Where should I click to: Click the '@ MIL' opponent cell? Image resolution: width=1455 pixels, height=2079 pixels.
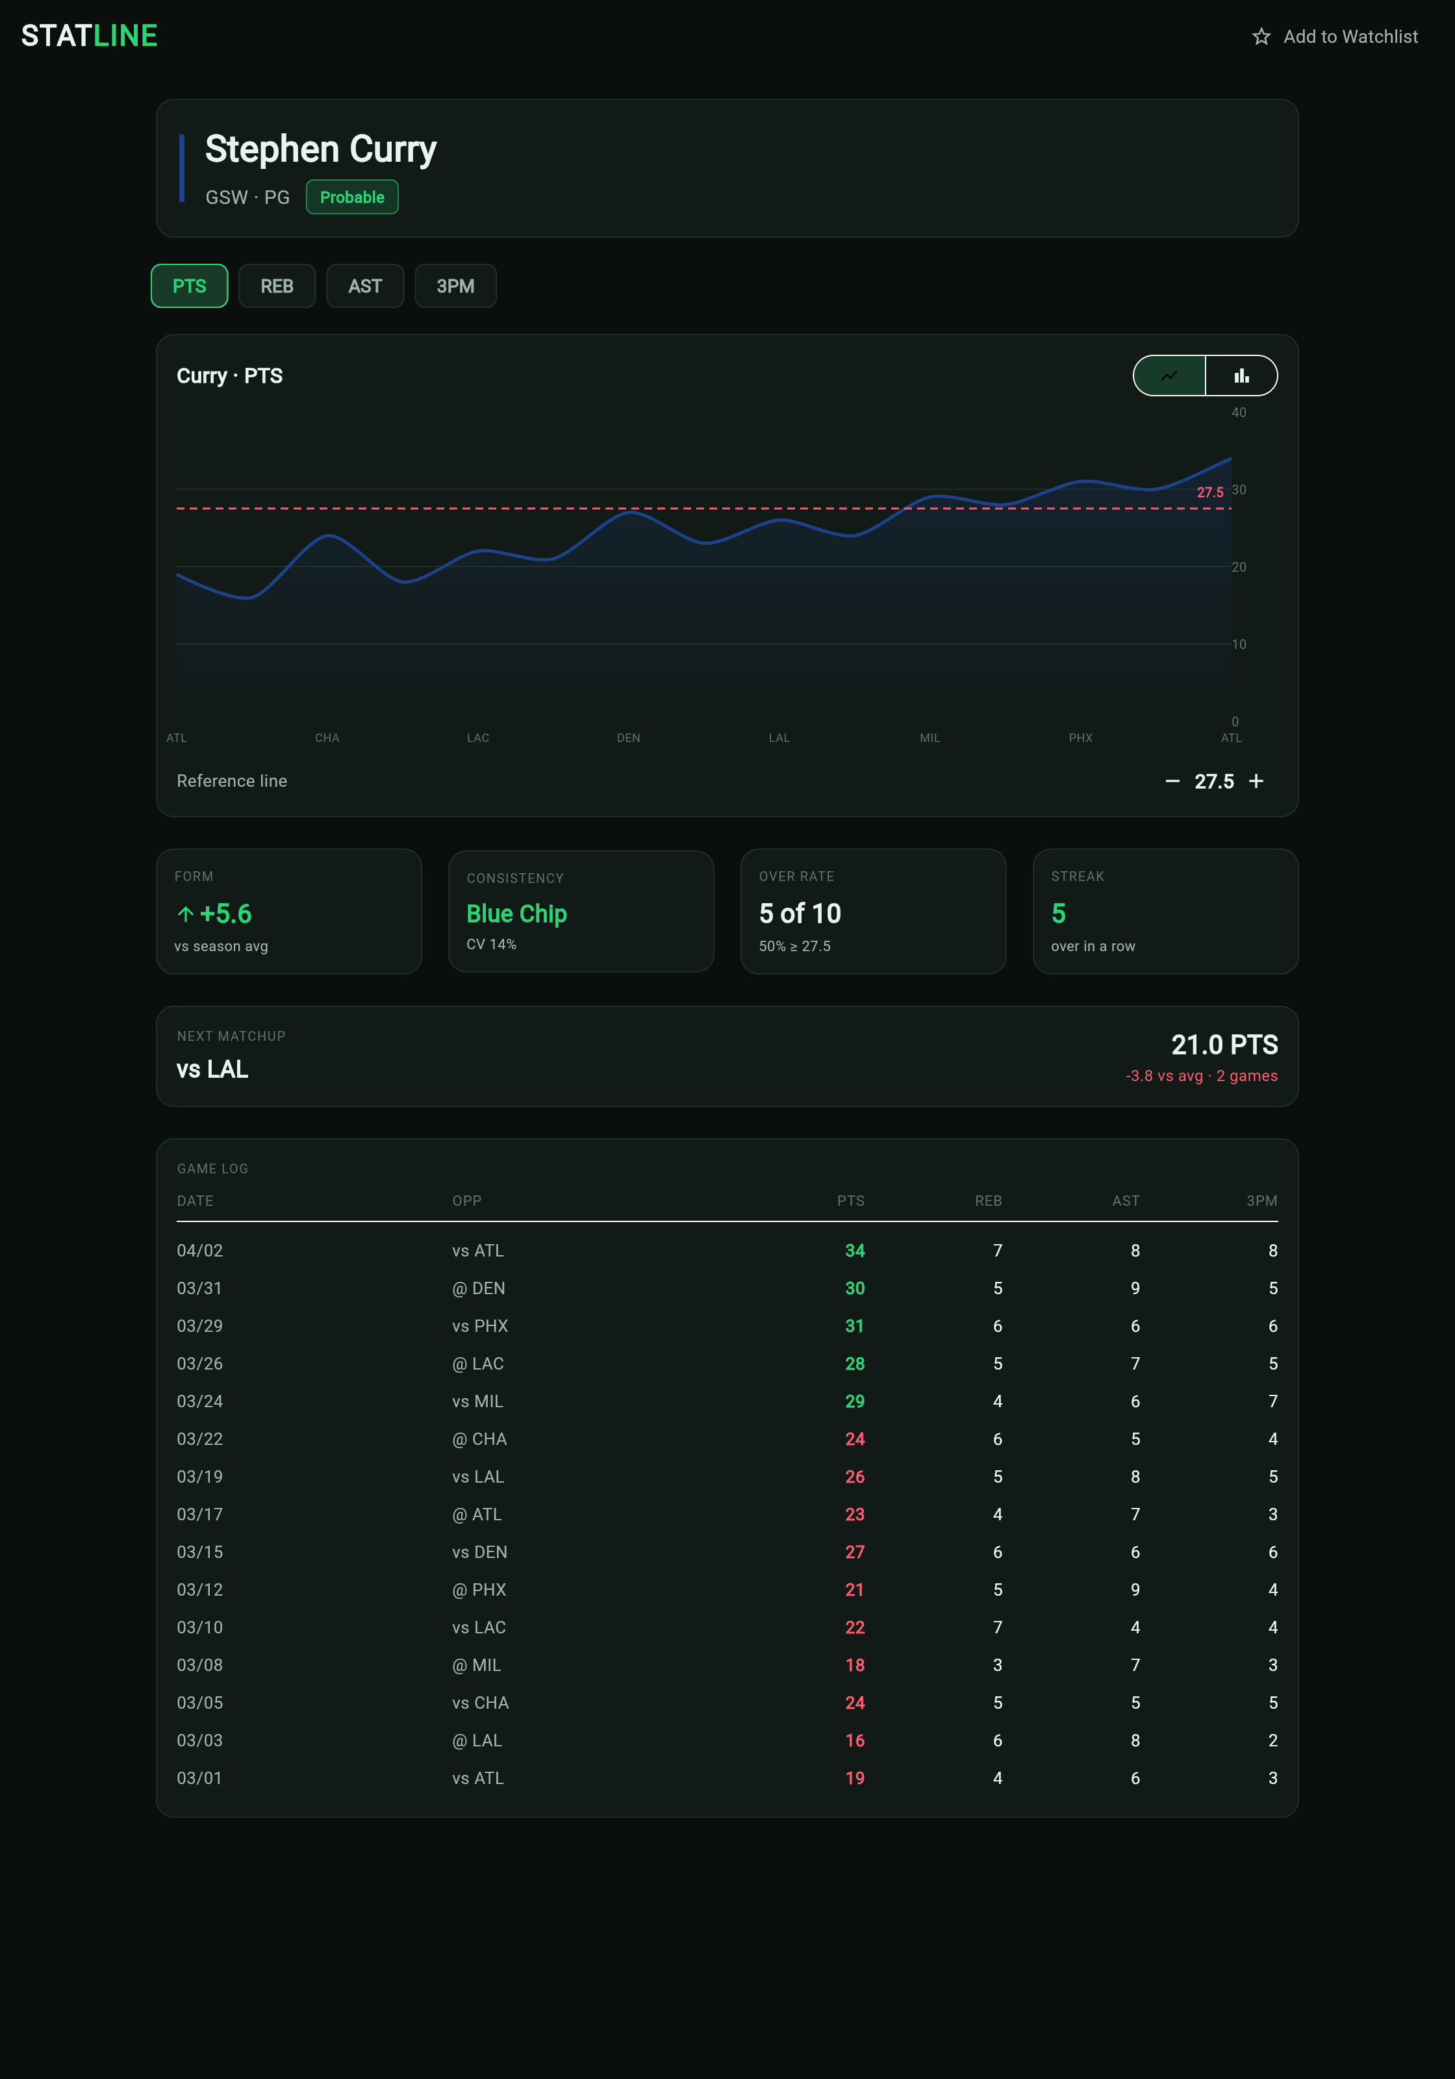[x=477, y=1666]
